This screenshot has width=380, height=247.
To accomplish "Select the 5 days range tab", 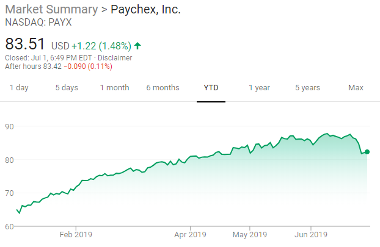I will (x=67, y=88).
